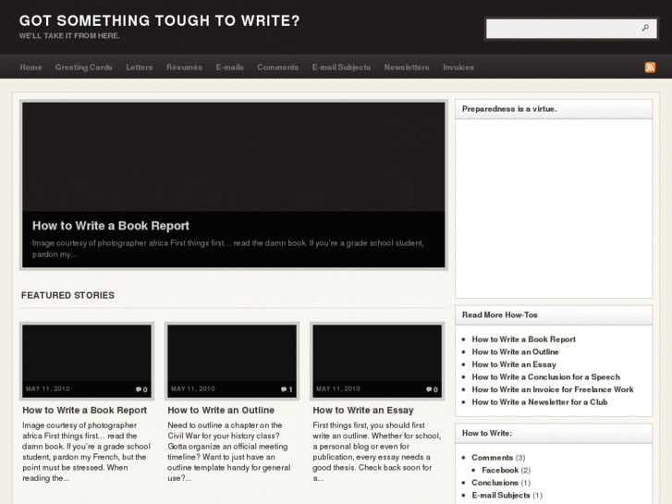Open the Outline story thumbnail
Screen dimensions: 672x504
pos(232,362)
